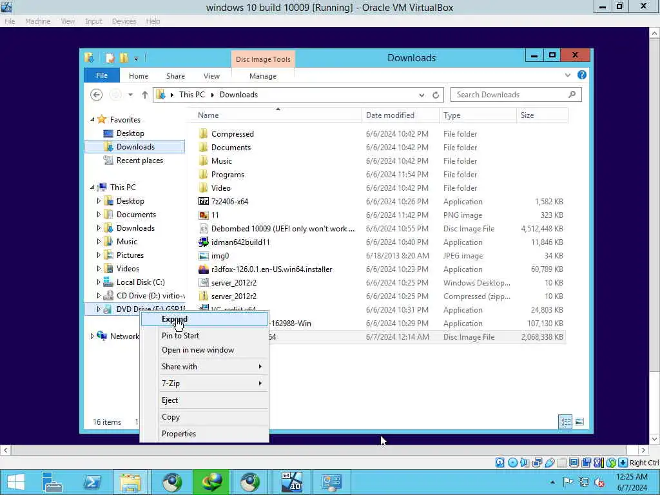Open Explorer help question mark
The image size is (660, 495).
[582, 75]
